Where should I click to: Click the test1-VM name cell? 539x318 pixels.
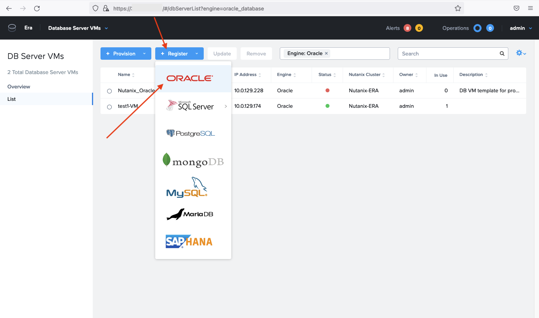click(x=128, y=106)
